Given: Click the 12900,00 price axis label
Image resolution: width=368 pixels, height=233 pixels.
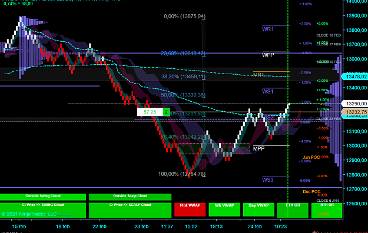Looking at the screenshot, I should [356, 160].
